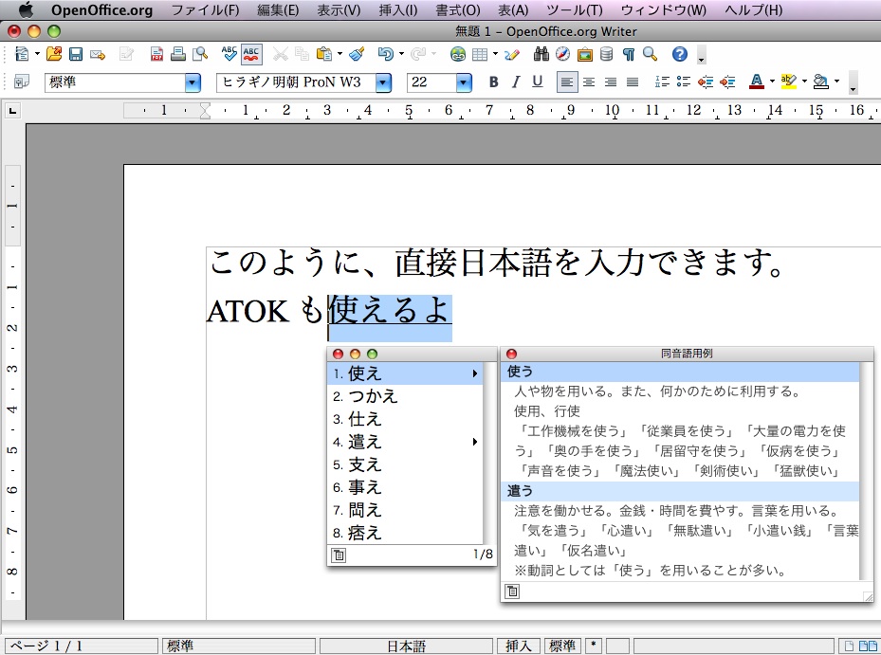The image size is (881, 655).
Task: Set Justified alignment
Action: click(x=633, y=82)
